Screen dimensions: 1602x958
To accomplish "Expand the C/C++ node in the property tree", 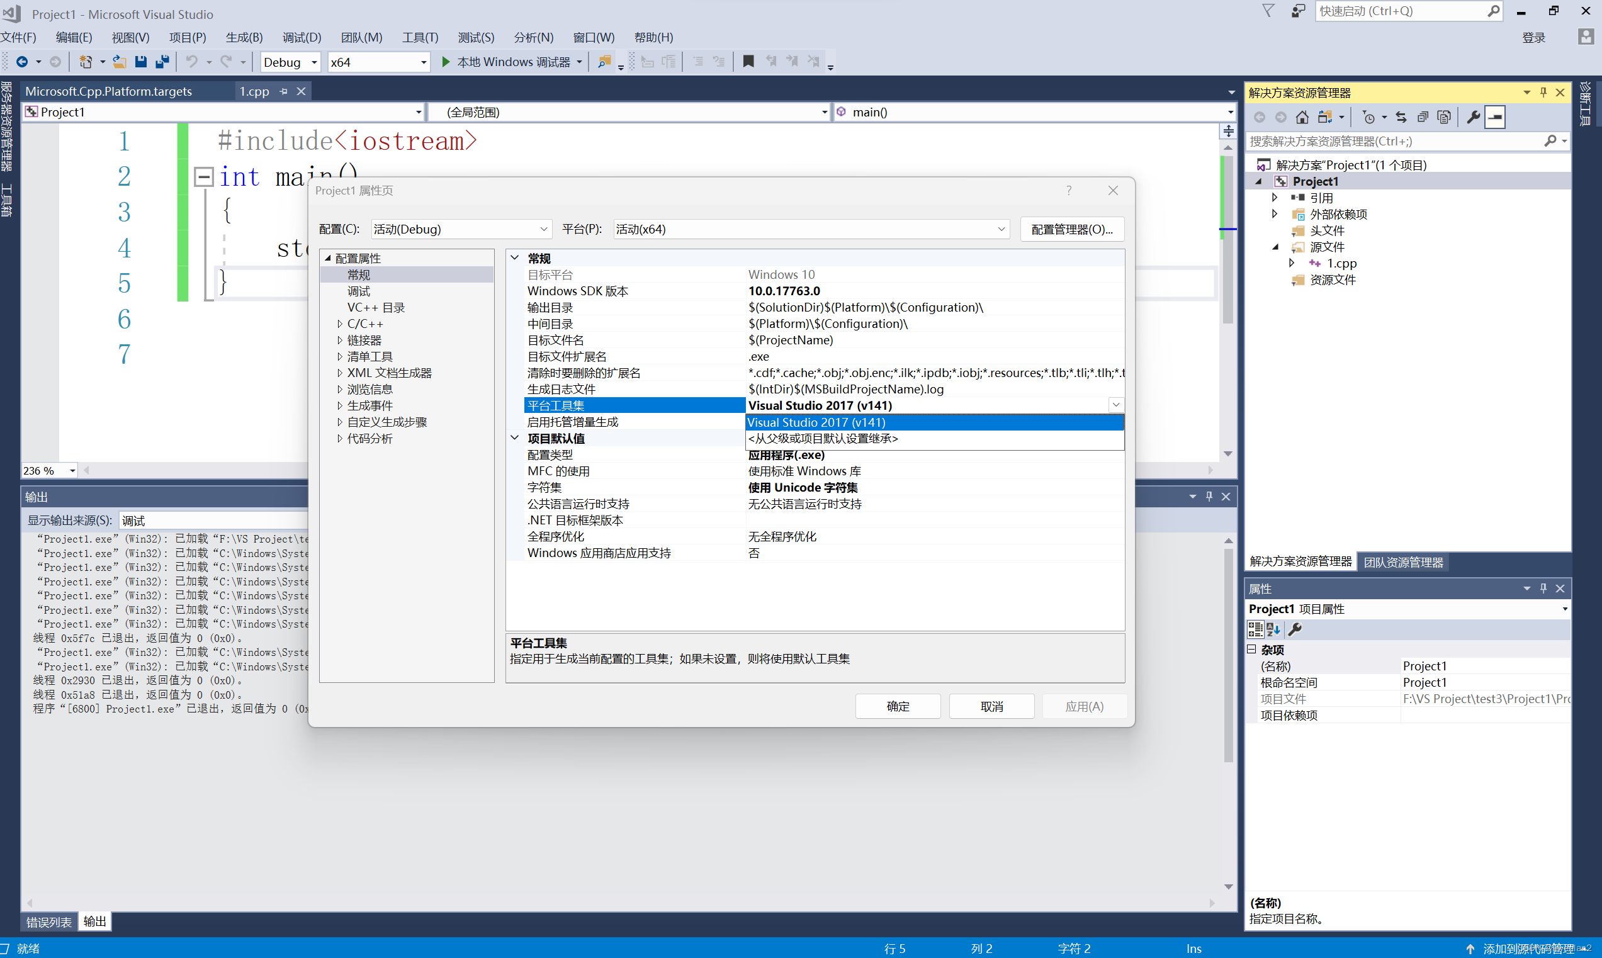I will [340, 324].
